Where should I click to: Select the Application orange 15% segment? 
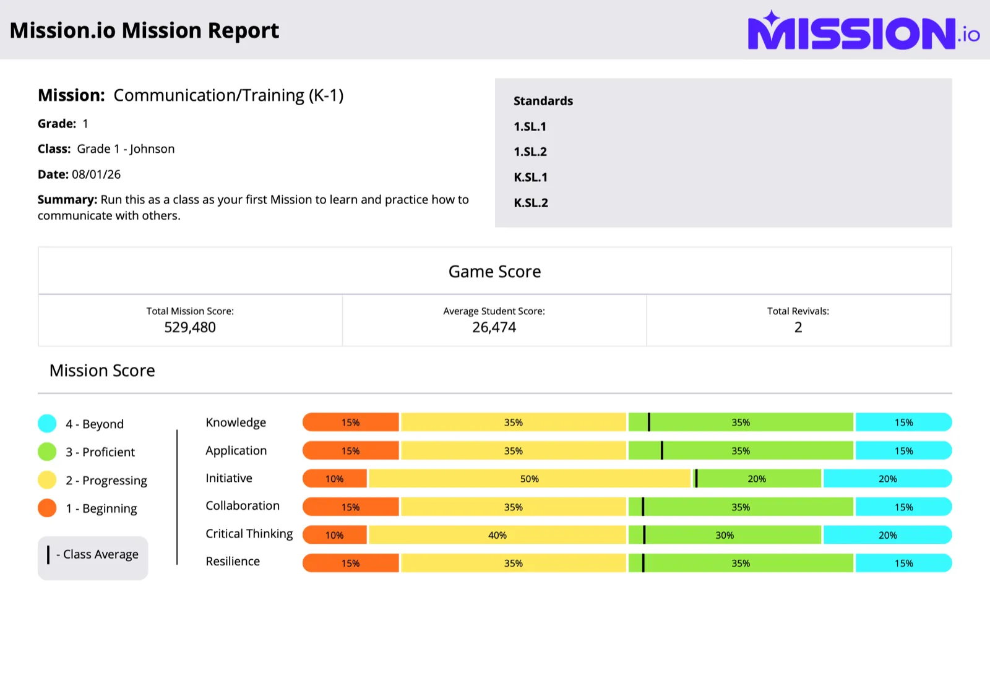(351, 451)
